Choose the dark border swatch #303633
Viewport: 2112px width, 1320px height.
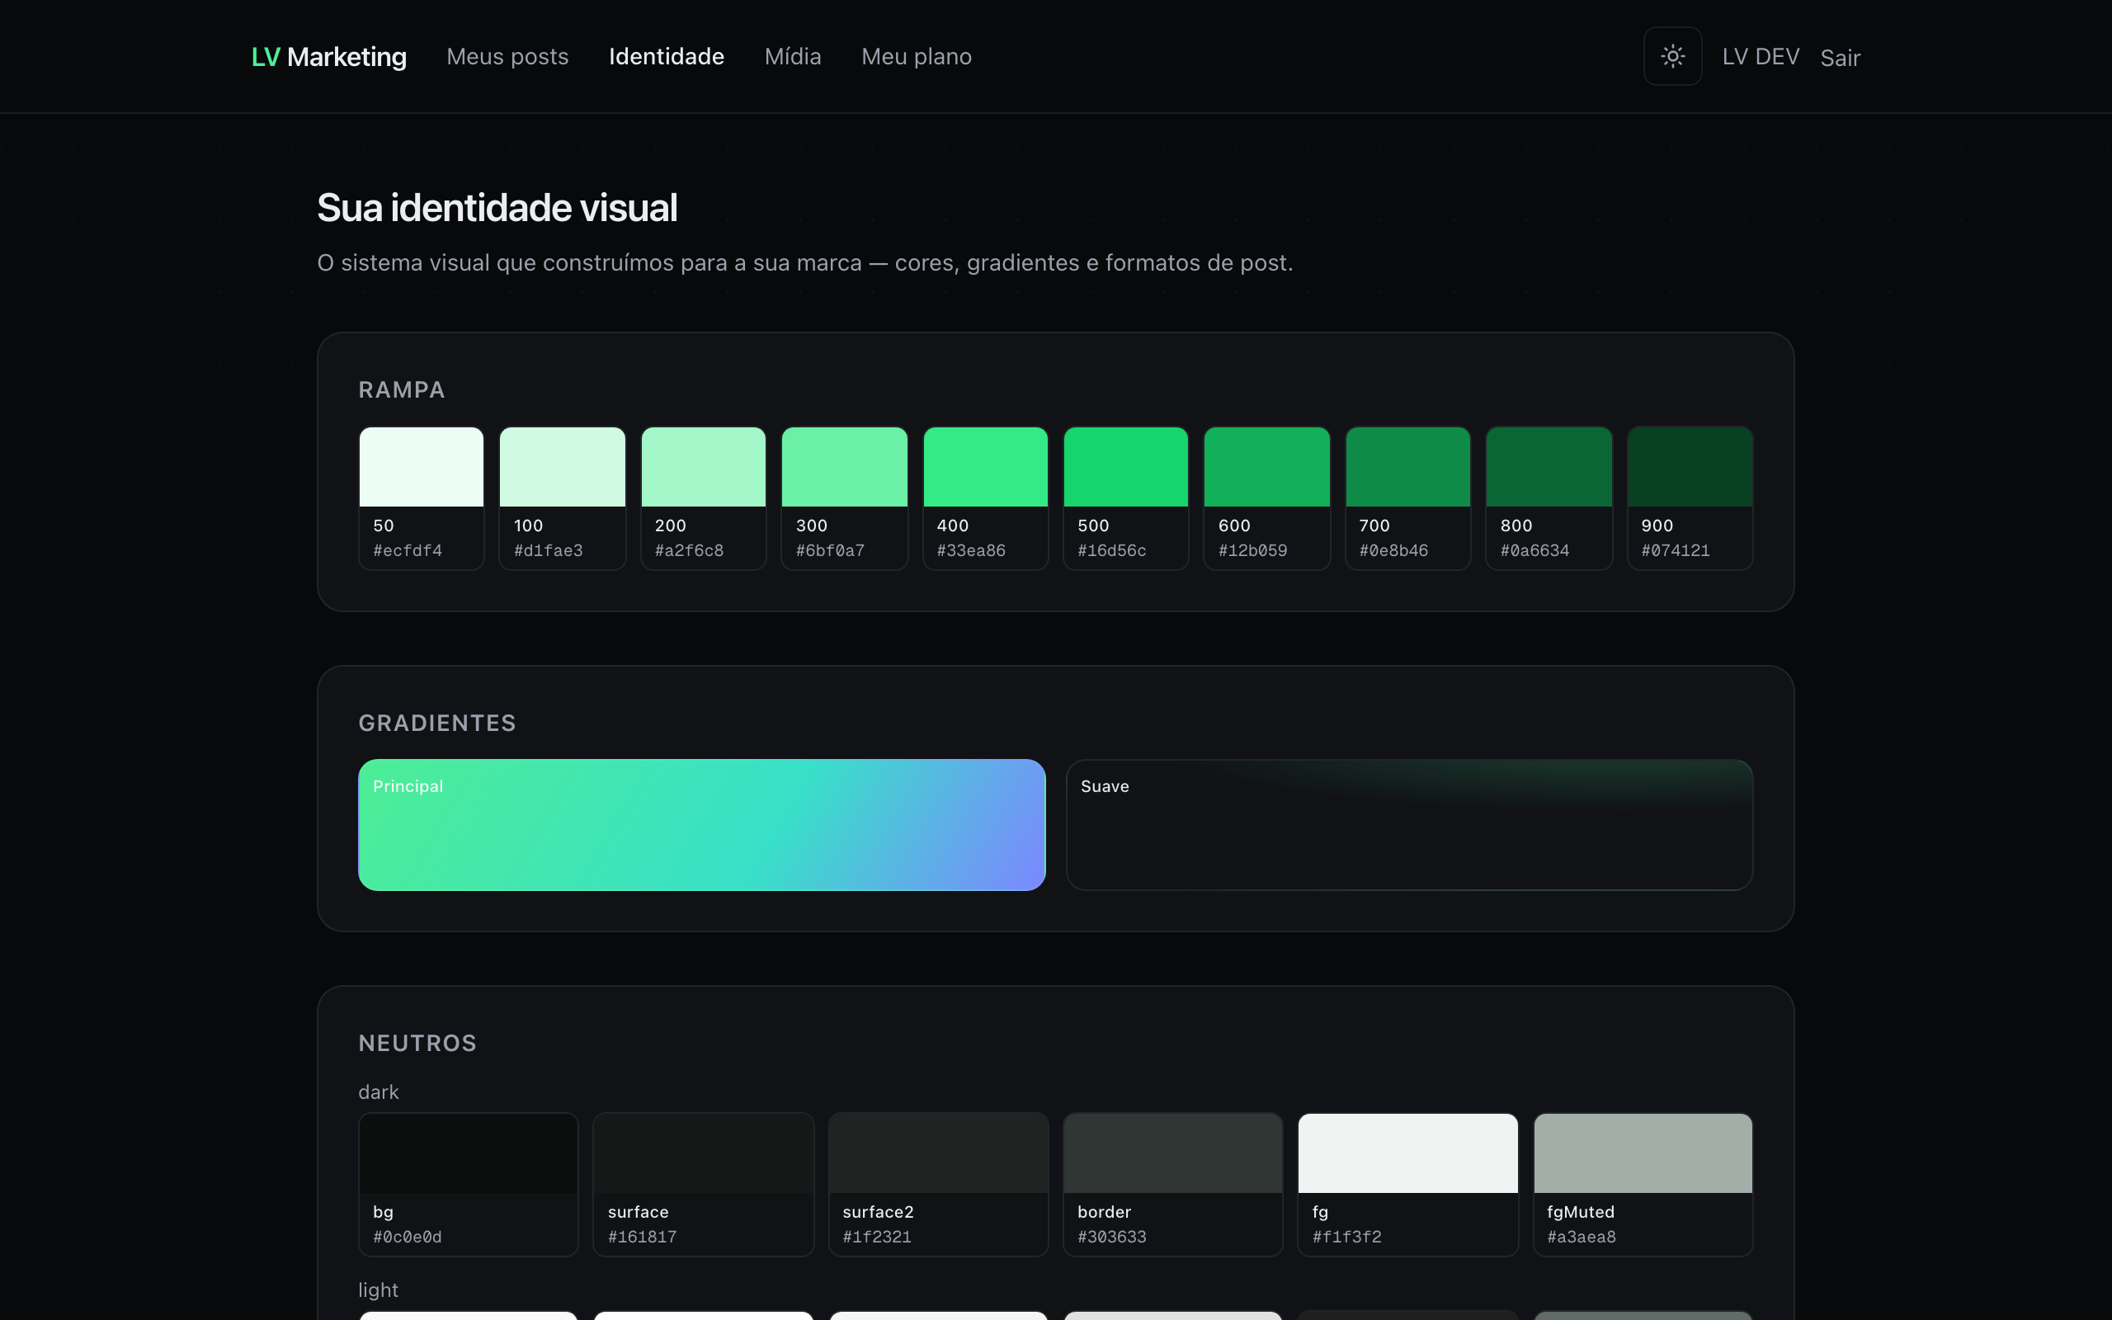point(1173,1185)
